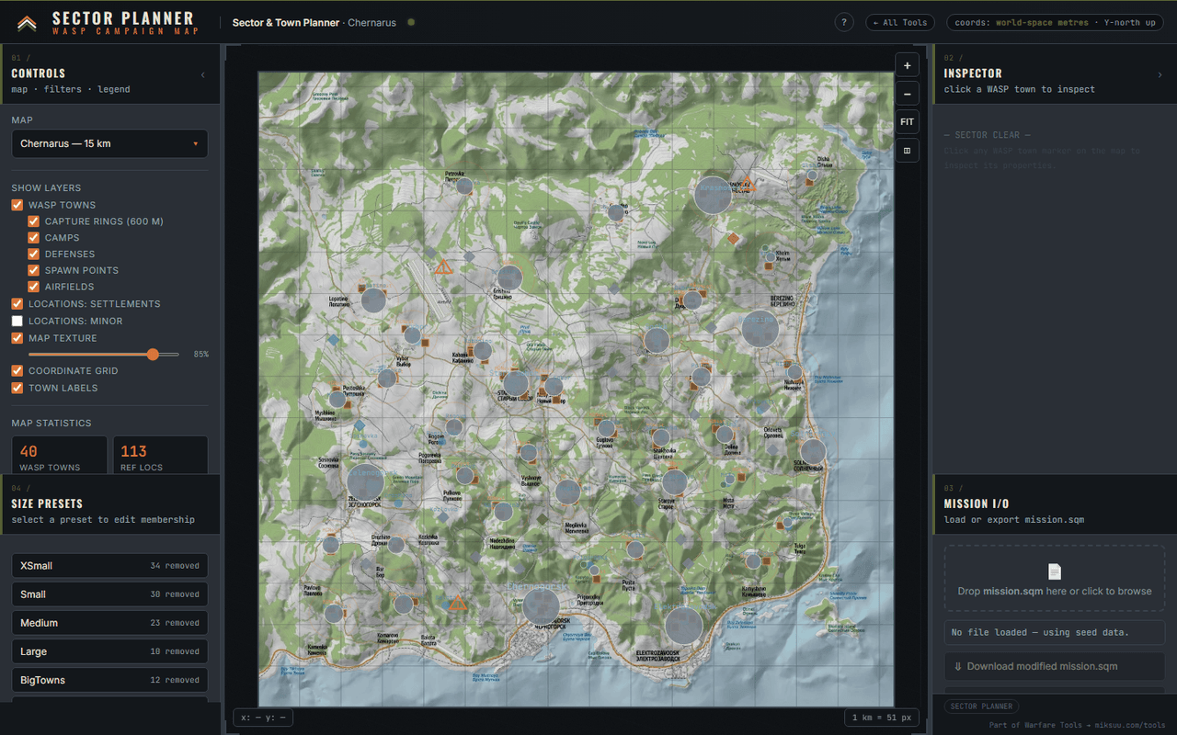Click the mission.sqm drop zone to browse
This screenshot has height=735, width=1177.
tap(1055, 580)
